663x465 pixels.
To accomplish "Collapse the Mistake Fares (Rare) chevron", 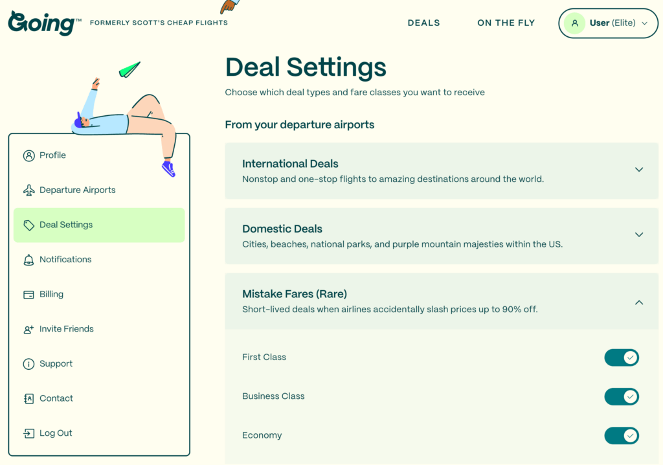I will tap(639, 302).
